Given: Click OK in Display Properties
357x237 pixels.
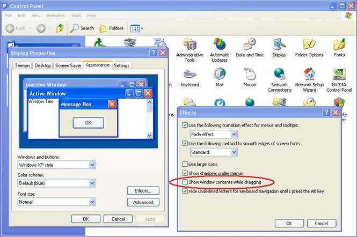Looking at the screenshot, I should [85, 219].
